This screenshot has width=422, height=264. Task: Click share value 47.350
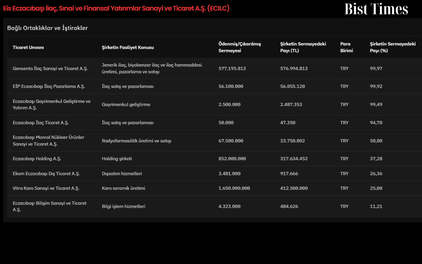(x=288, y=122)
